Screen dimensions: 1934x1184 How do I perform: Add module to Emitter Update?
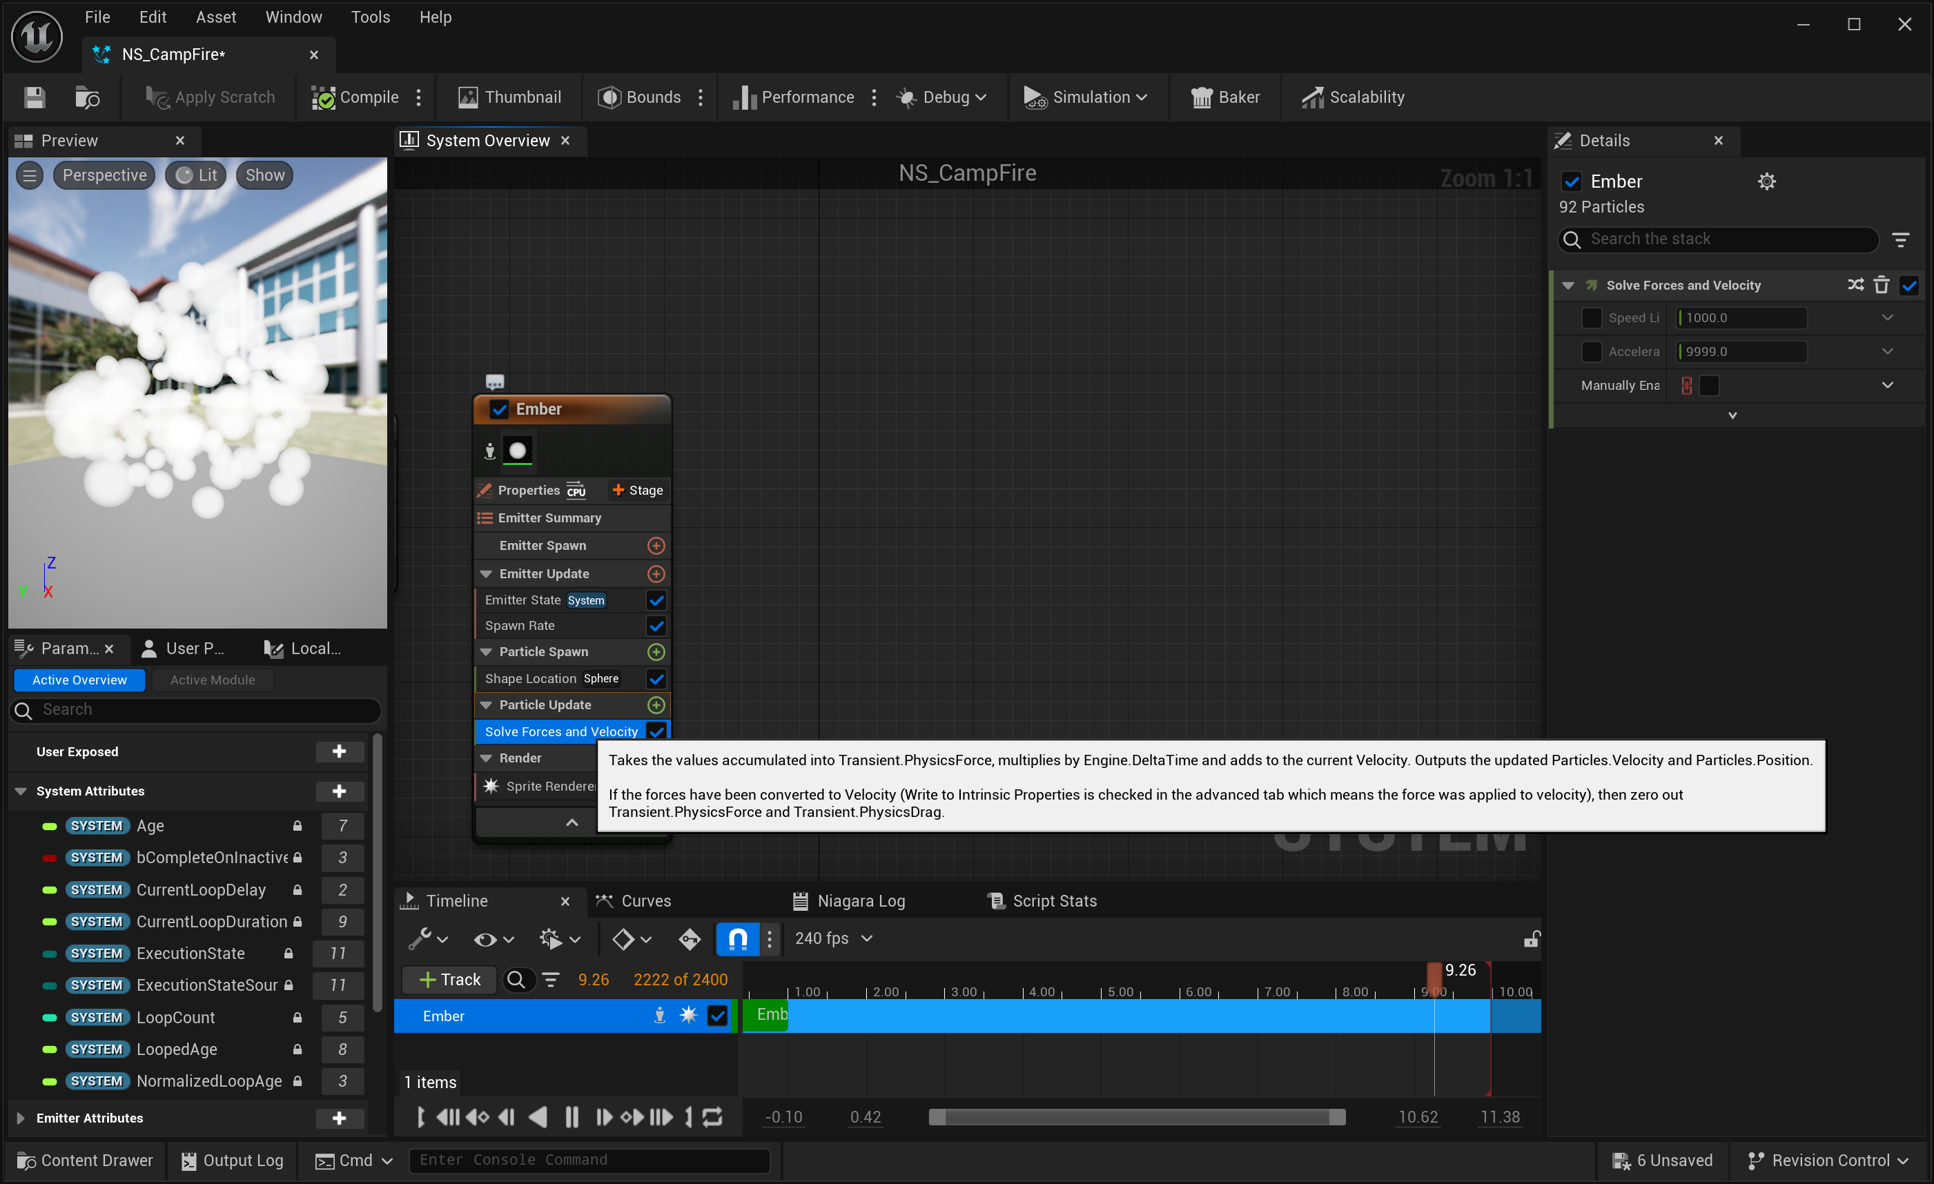coord(656,573)
